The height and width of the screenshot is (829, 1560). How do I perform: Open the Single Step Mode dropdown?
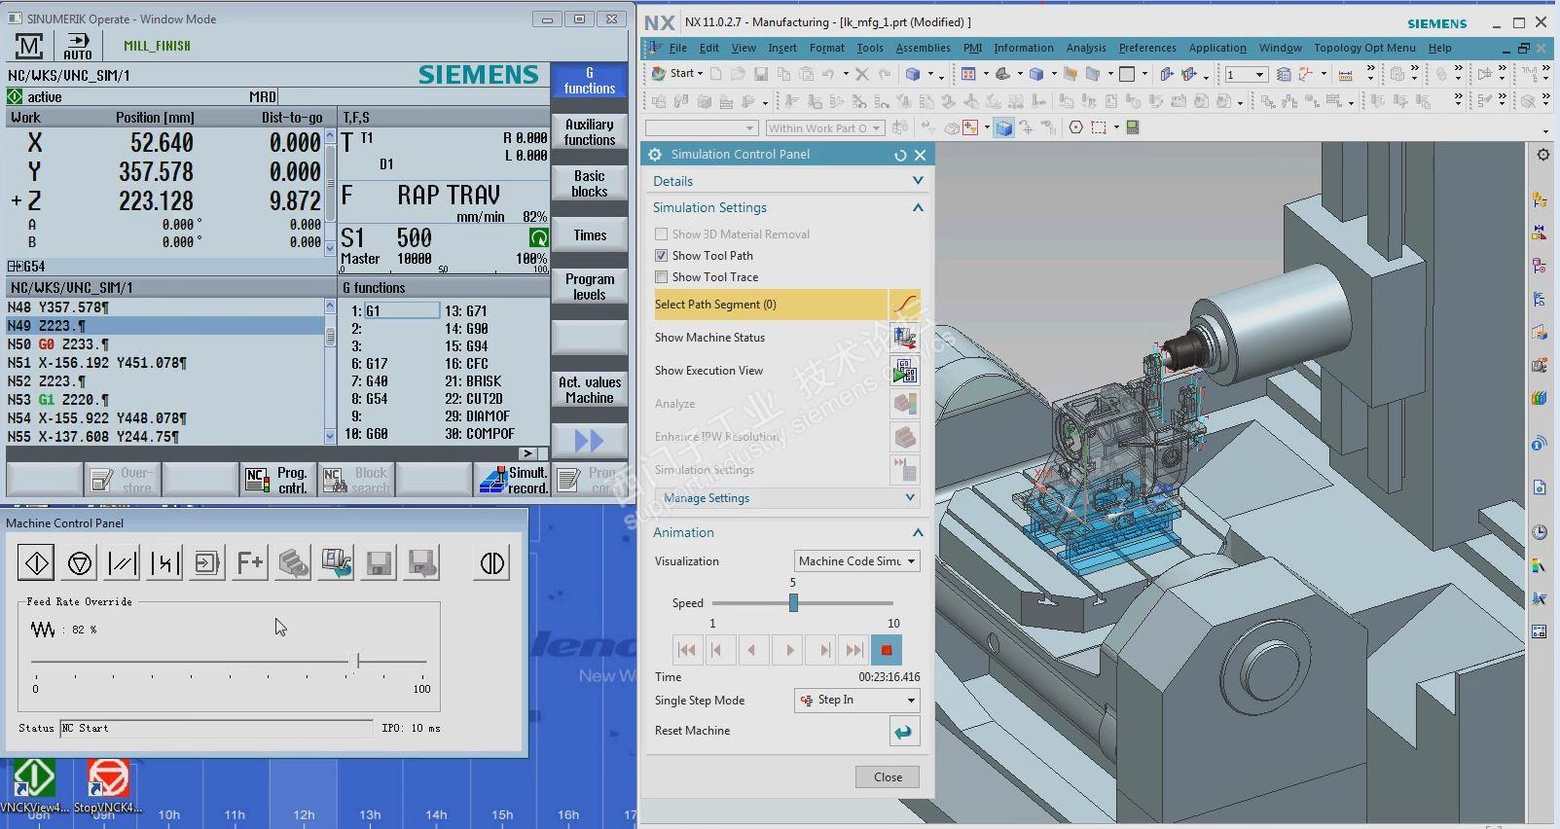coord(856,701)
